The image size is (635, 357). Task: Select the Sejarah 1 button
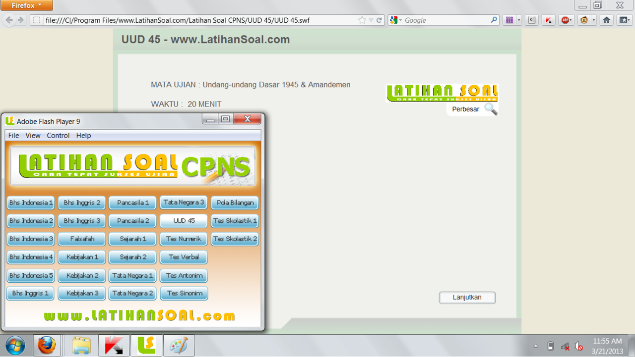pos(132,239)
